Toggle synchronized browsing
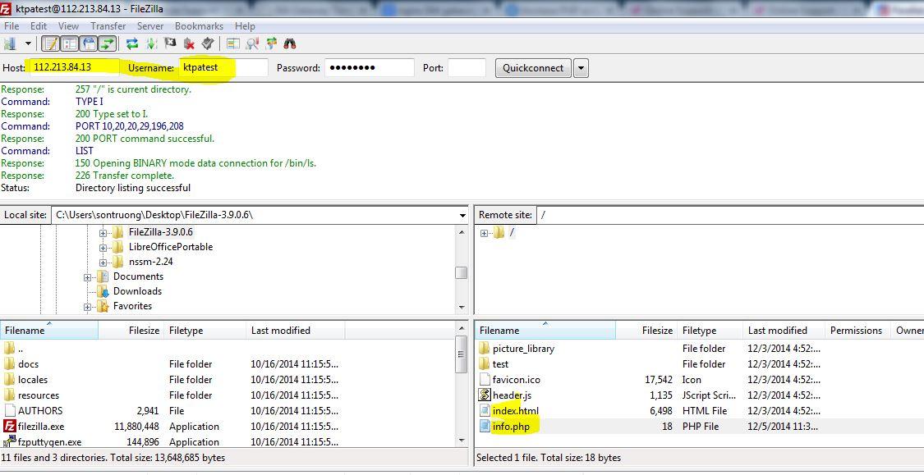Screen dimensions: 924x475 [x=270, y=43]
